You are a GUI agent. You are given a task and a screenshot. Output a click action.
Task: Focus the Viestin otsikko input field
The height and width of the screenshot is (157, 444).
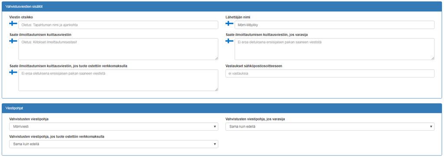[118, 25]
